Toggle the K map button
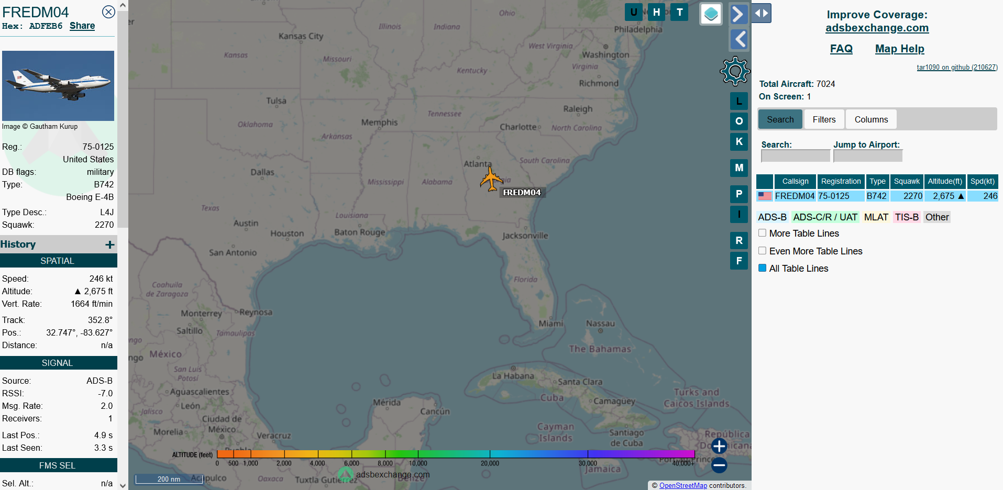This screenshot has width=1003, height=490. click(x=739, y=141)
